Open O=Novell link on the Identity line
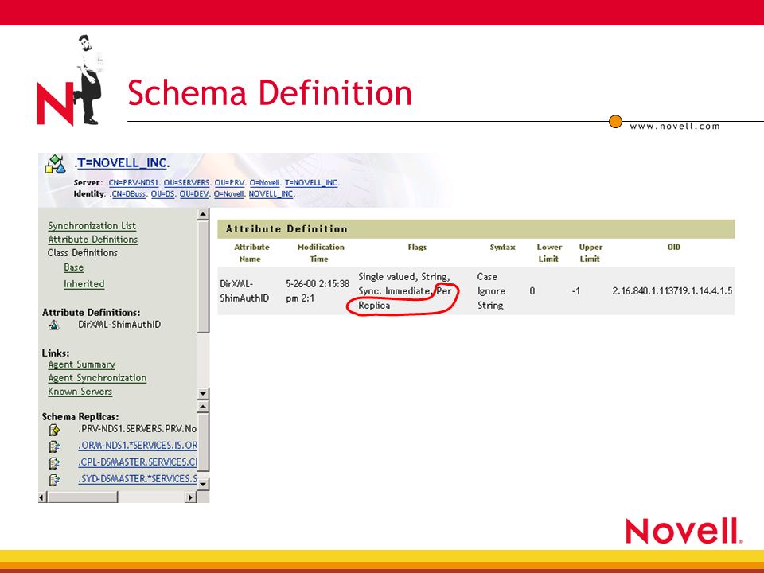764x573 pixels. pos(229,194)
